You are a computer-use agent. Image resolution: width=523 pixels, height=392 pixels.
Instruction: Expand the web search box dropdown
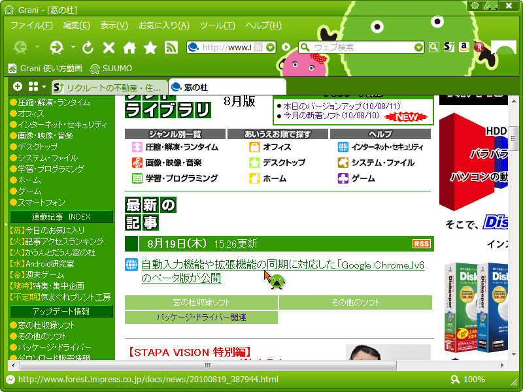click(418, 47)
